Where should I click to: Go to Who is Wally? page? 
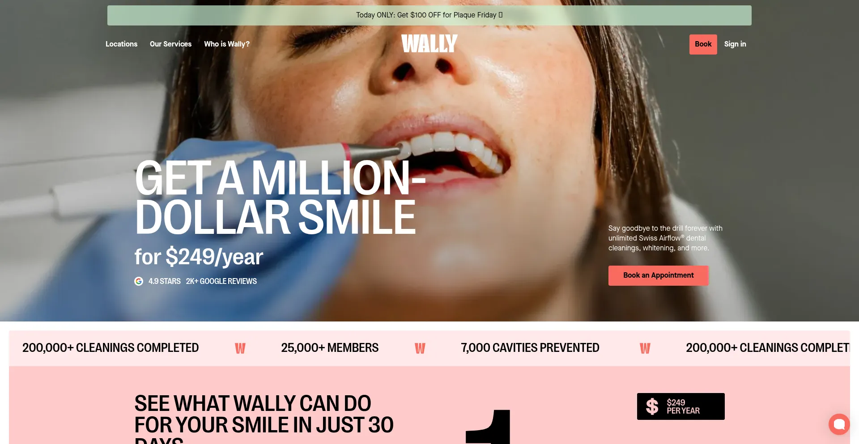tap(227, 44)
